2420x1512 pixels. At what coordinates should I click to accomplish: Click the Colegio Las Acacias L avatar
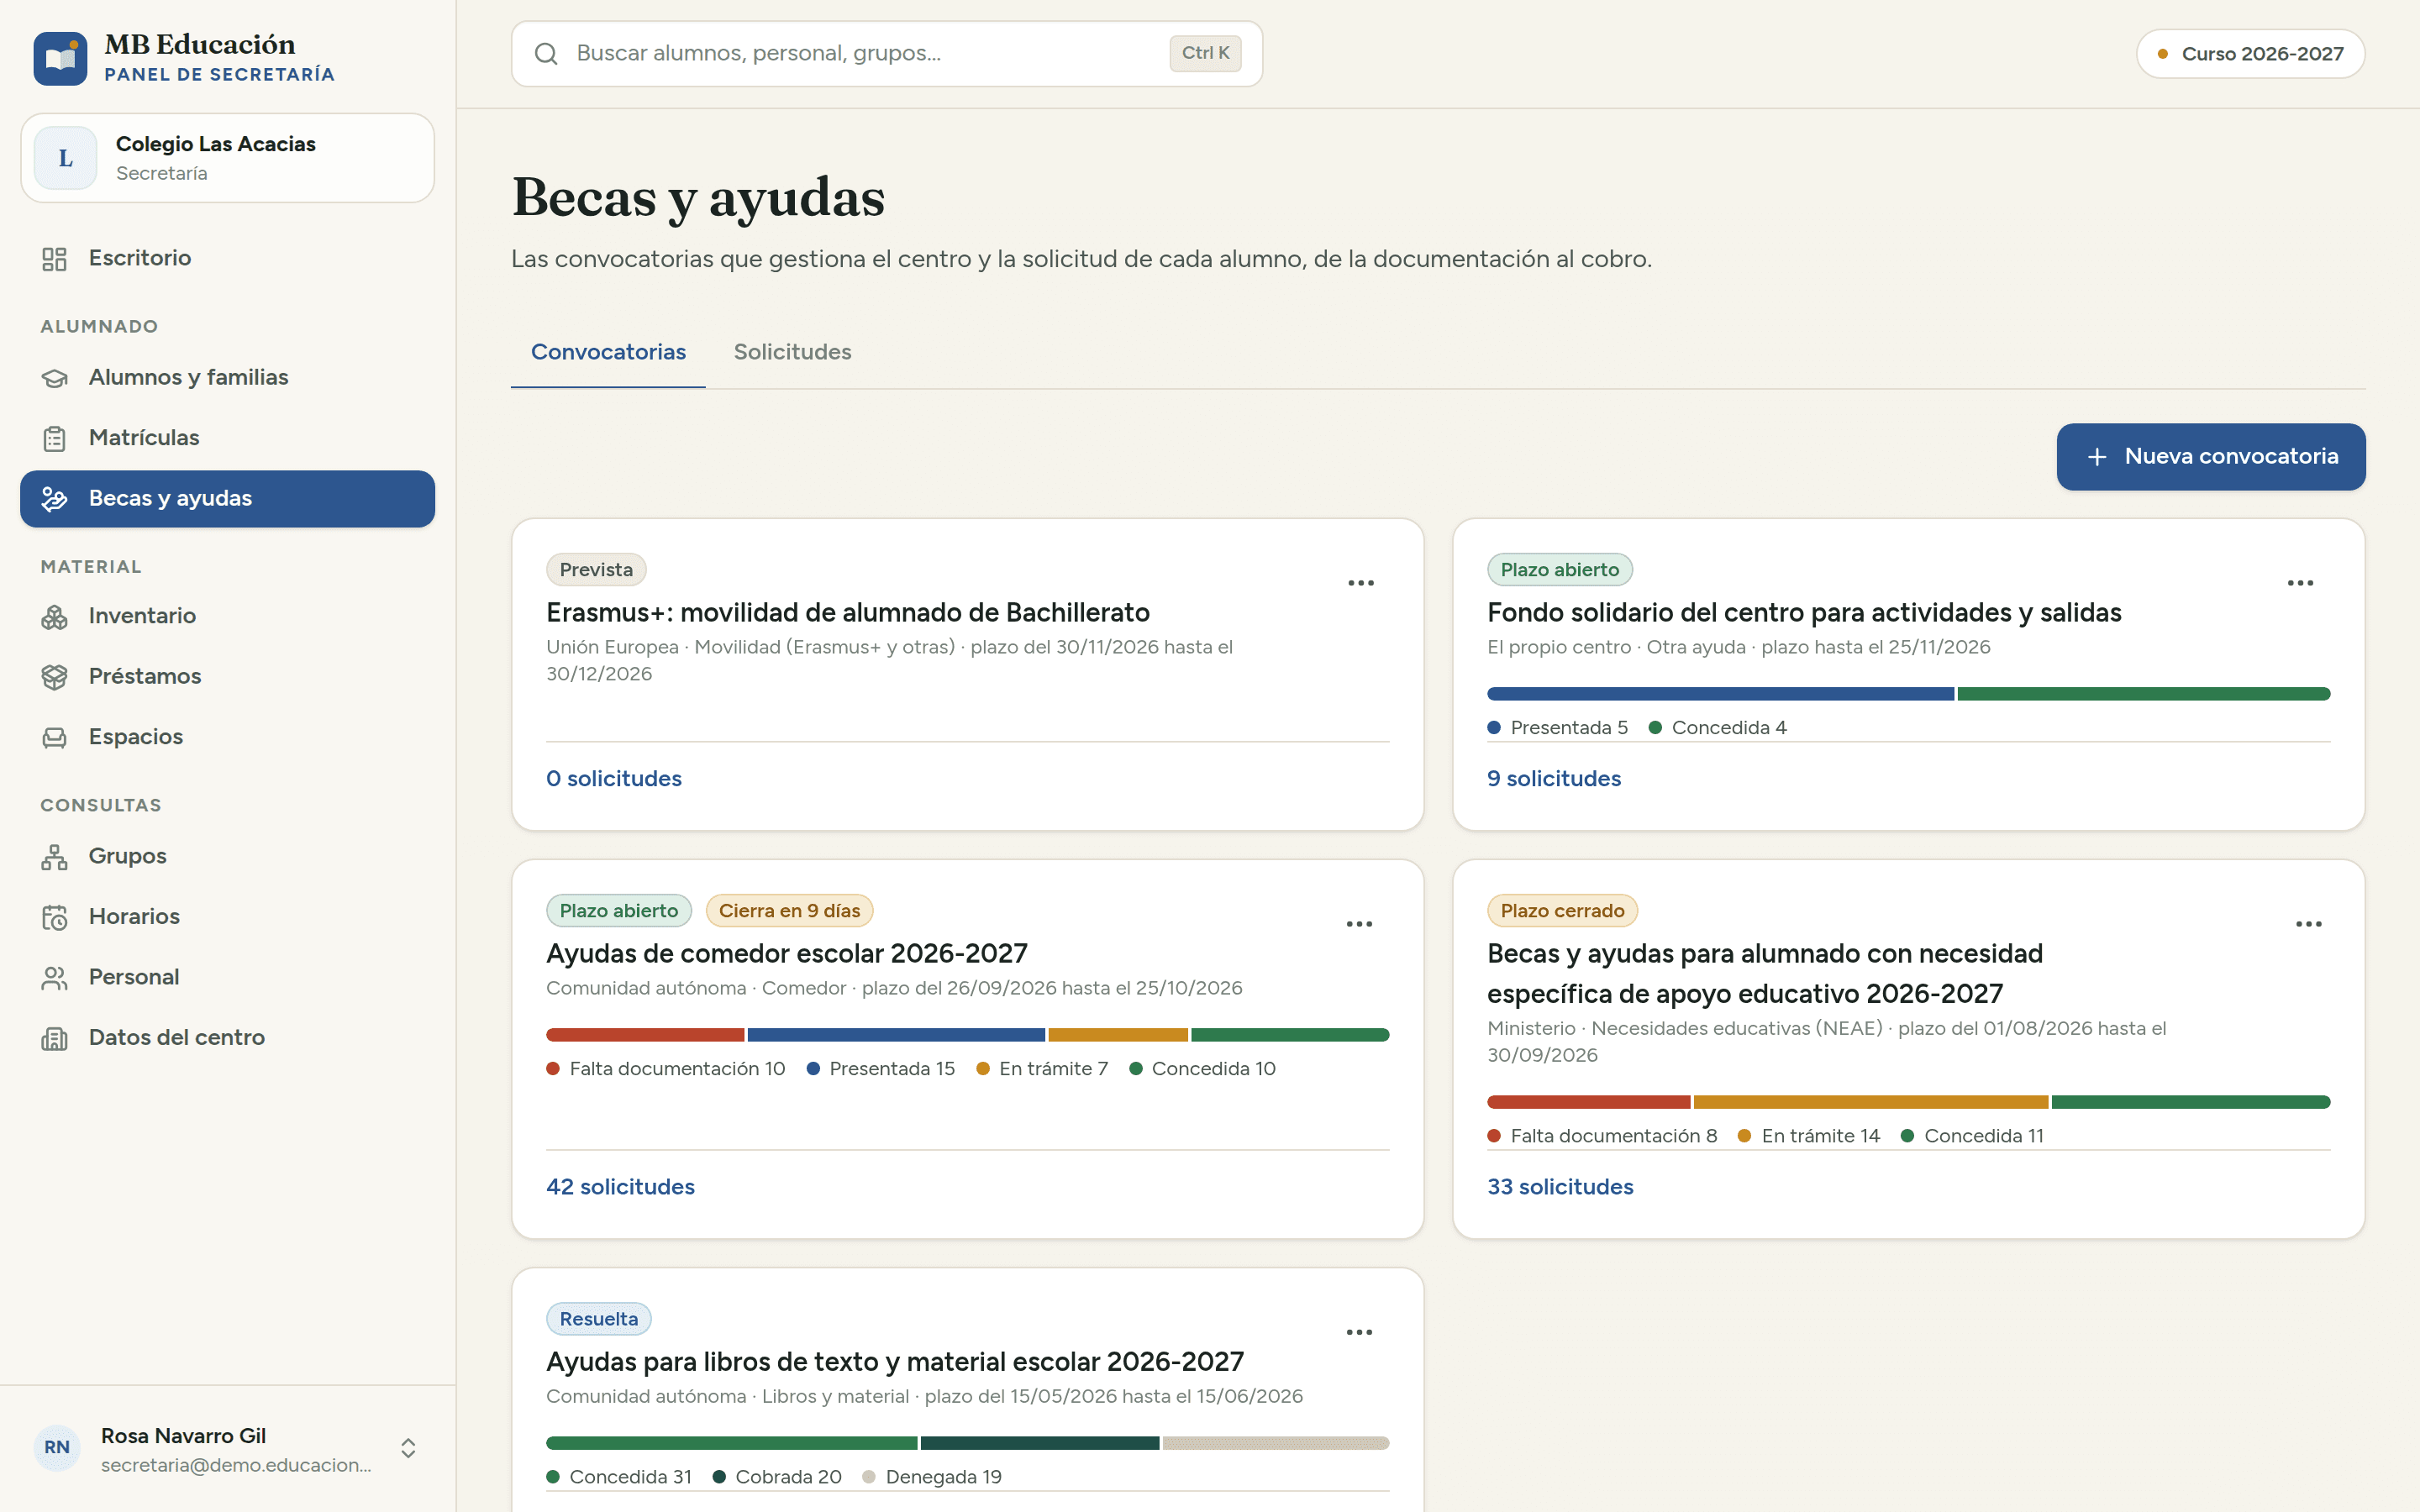65,158
